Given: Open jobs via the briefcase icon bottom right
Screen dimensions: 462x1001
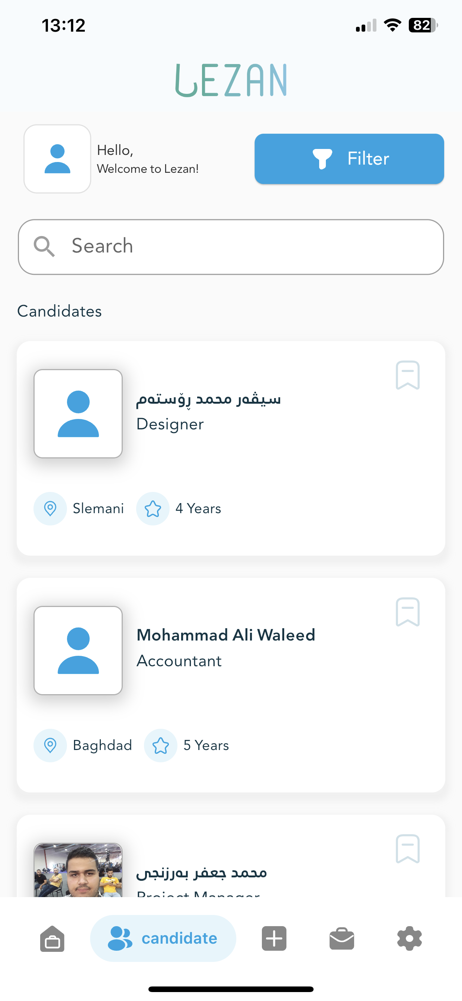Looking at the screenshot, I should (x=341, y=938).
